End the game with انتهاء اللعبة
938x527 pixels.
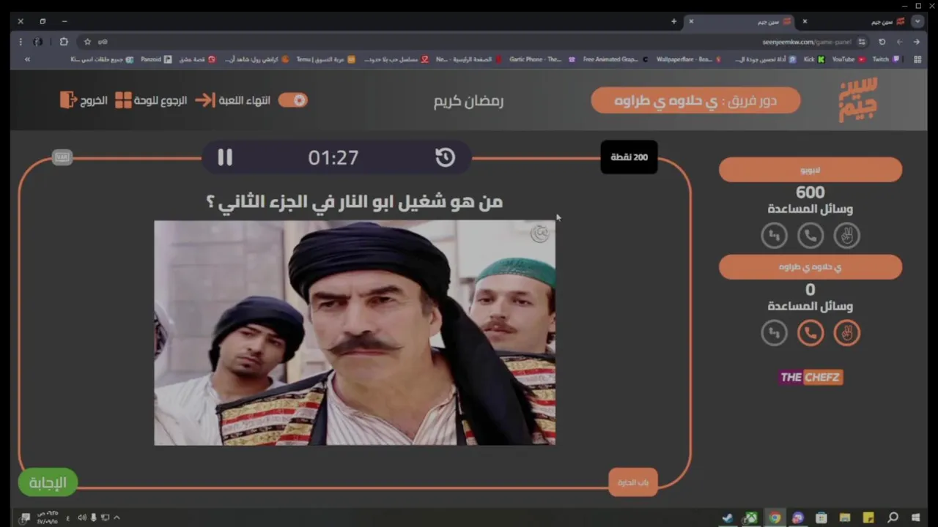(245, 100)
